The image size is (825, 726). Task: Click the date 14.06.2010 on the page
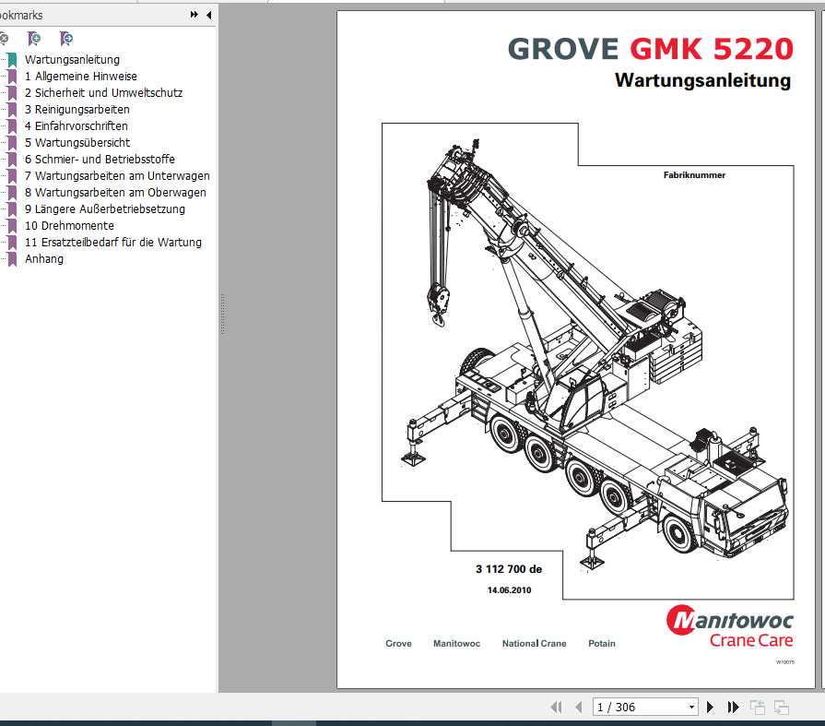coord(510,590)
